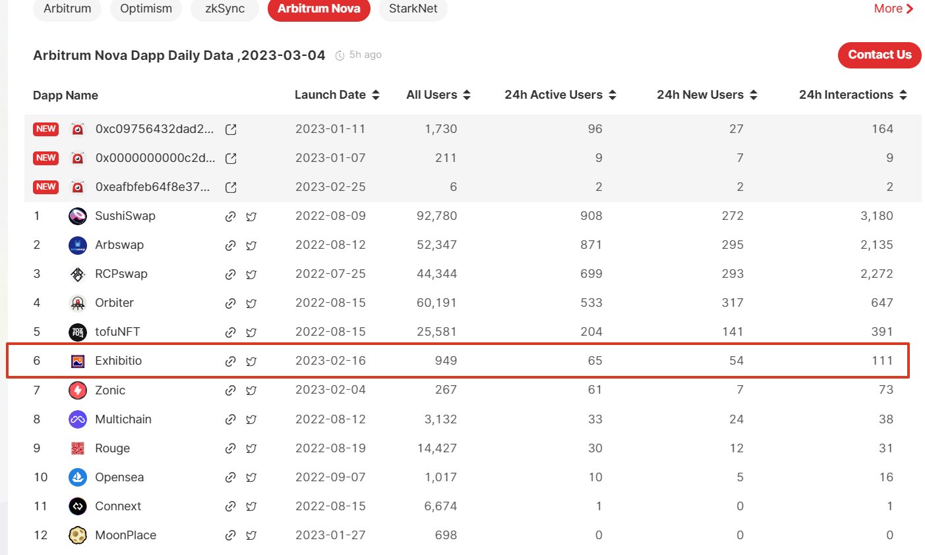Open Connext website link icon

pyautogui.click(x=230, y=506)
